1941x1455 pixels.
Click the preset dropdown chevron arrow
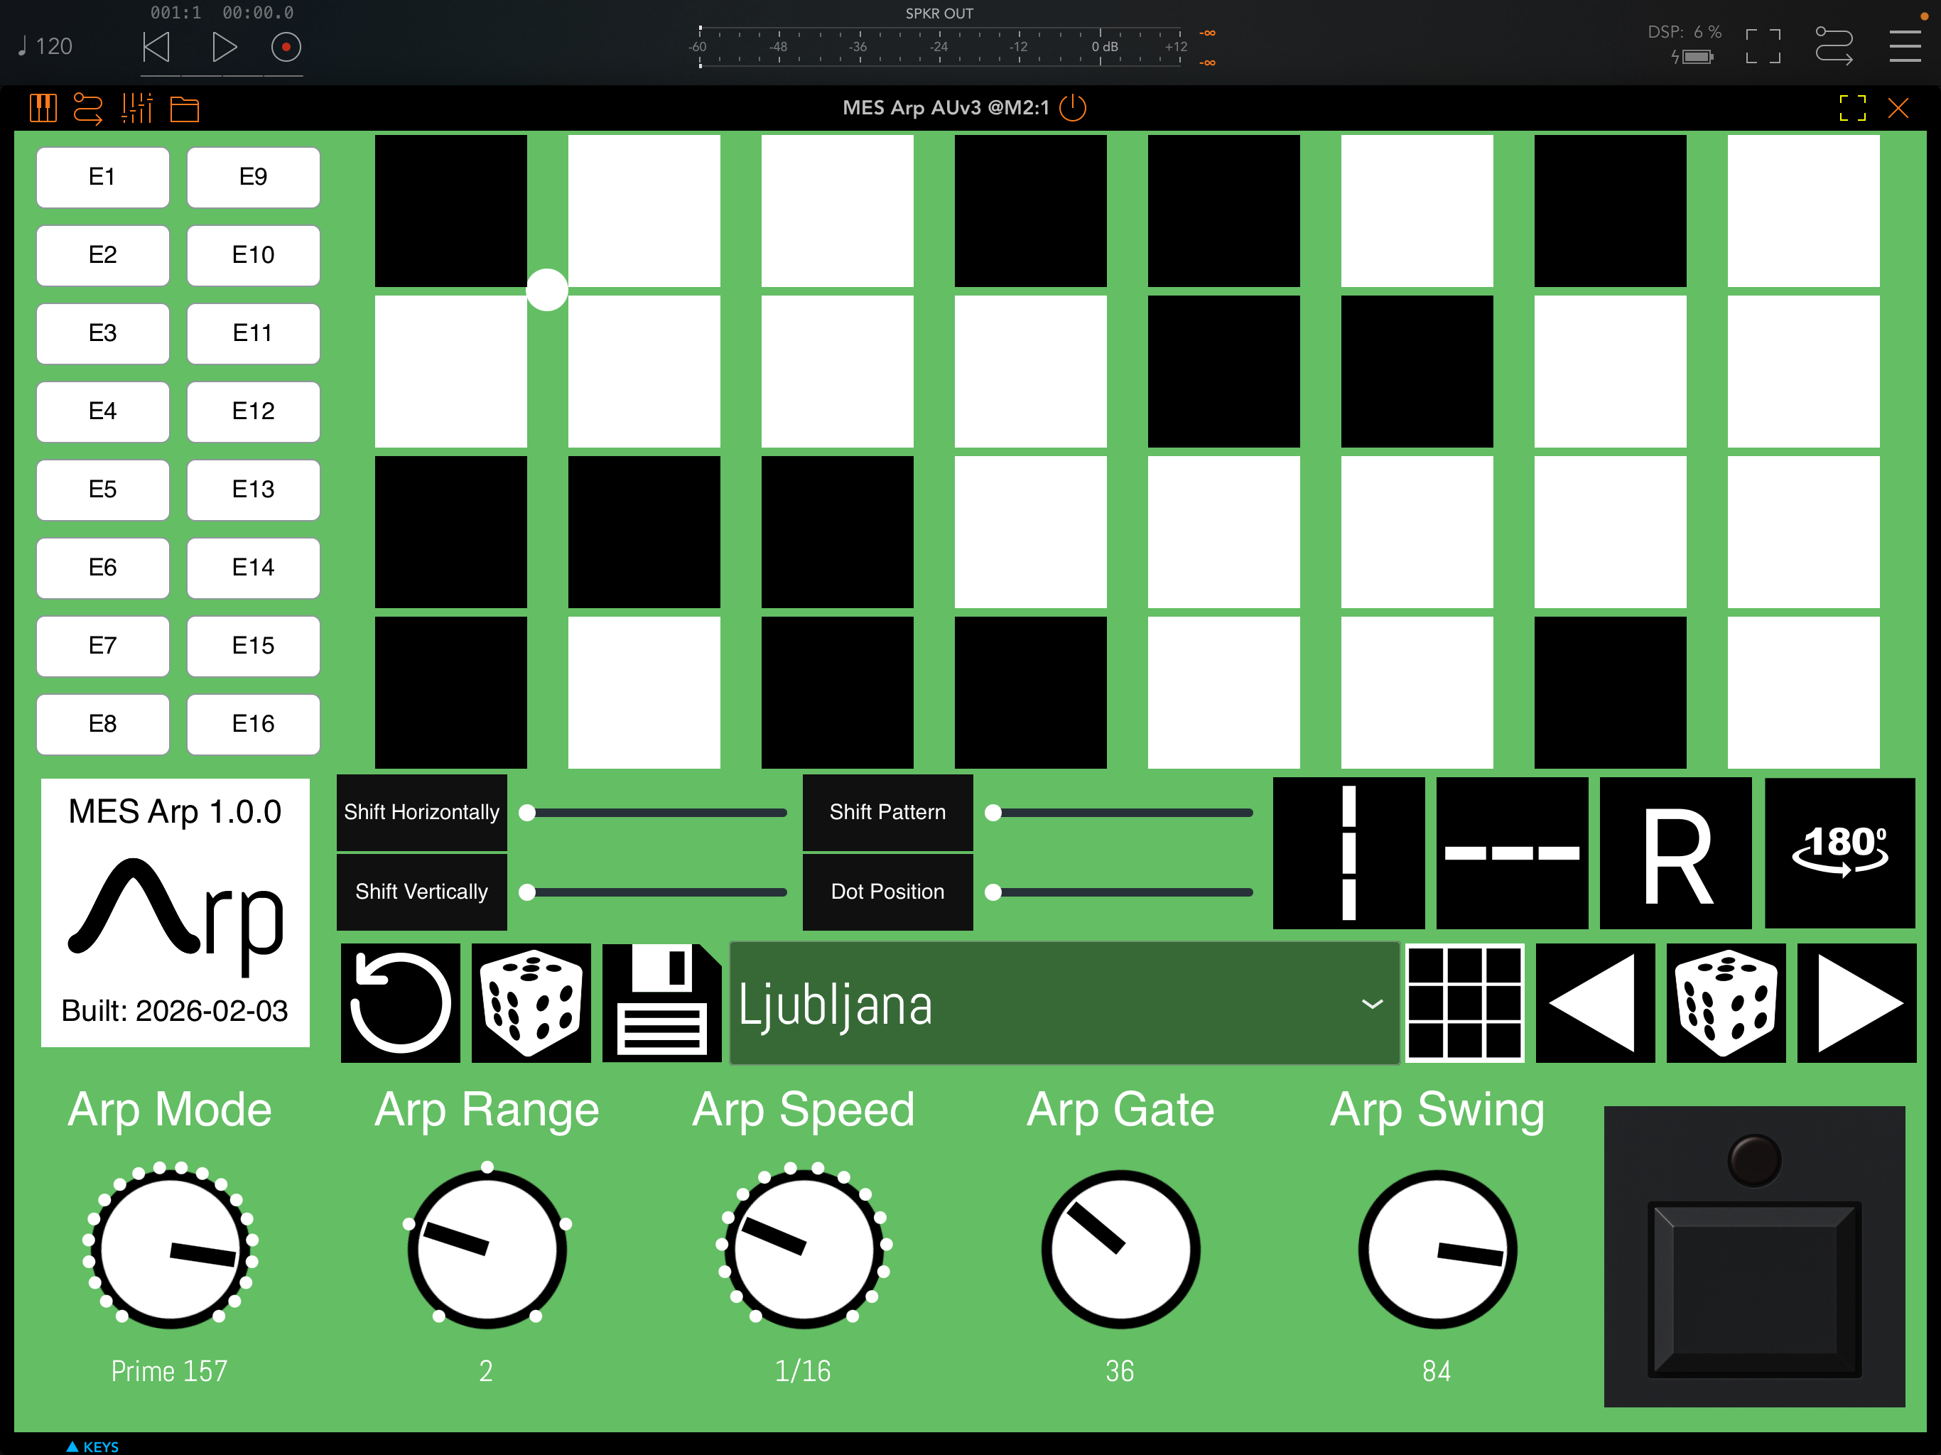click(1373, 1005)
